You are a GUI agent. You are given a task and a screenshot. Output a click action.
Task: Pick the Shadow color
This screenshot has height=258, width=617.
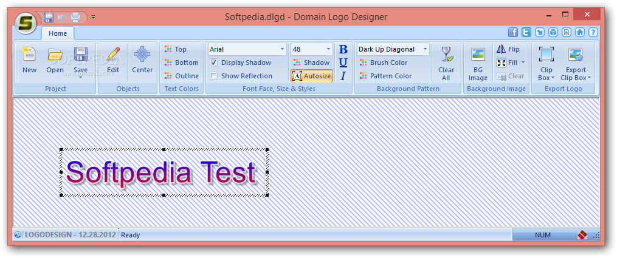[312, 63]
